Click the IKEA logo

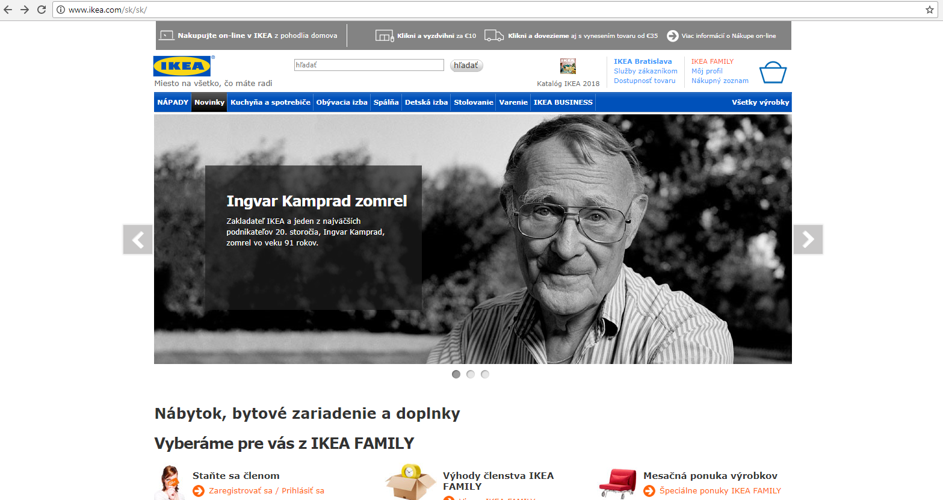click(x=183, y=66)
